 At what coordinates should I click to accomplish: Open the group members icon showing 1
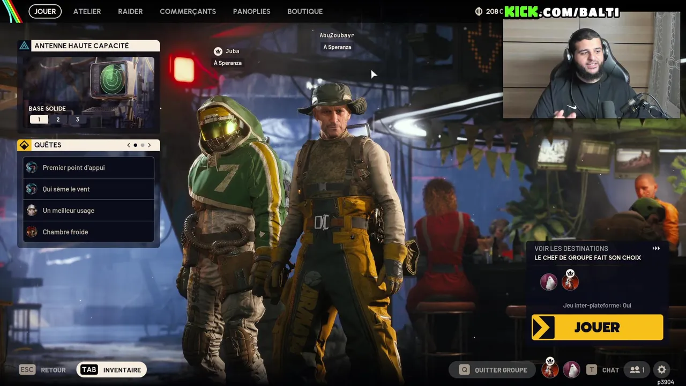(x=637, y=370)
